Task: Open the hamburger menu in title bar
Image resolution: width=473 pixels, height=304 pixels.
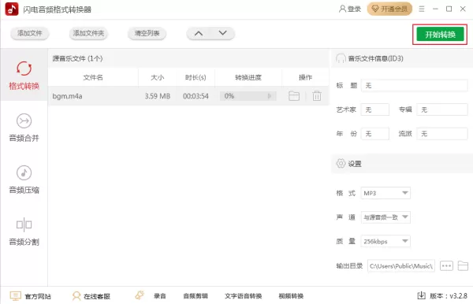Action: click(422, 9)
